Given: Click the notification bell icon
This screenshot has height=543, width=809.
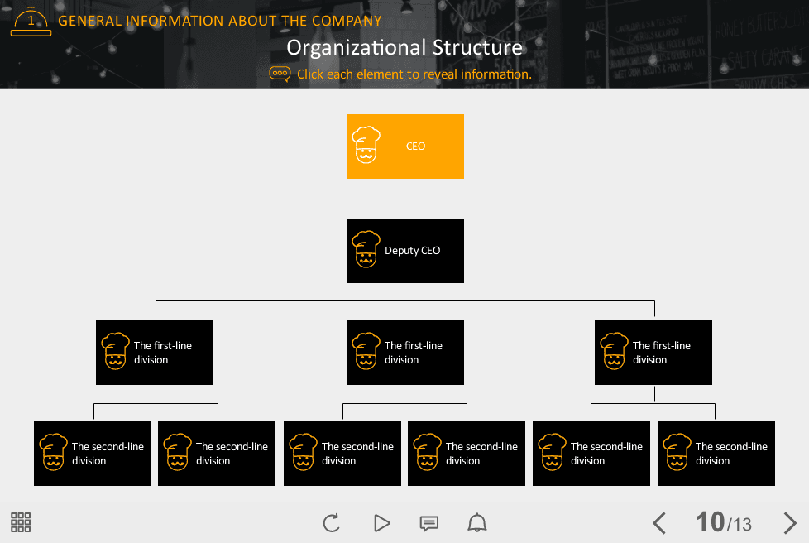Looking at the screenshot, I should tap(477, 522).
